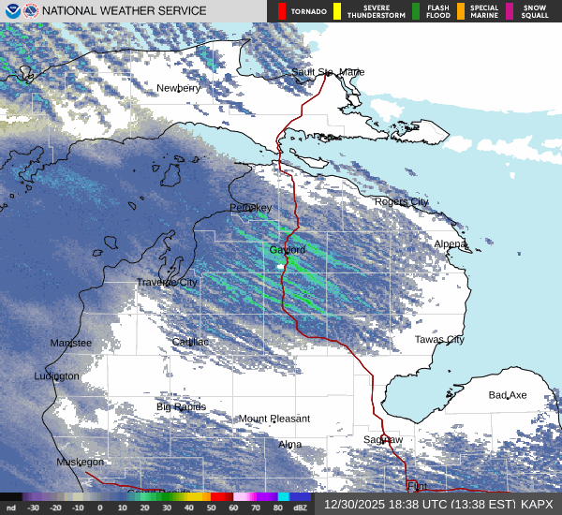Select the orange Special Marine legend swatch
This screenshot has height=515, width=562.
[x=460, y=11]
